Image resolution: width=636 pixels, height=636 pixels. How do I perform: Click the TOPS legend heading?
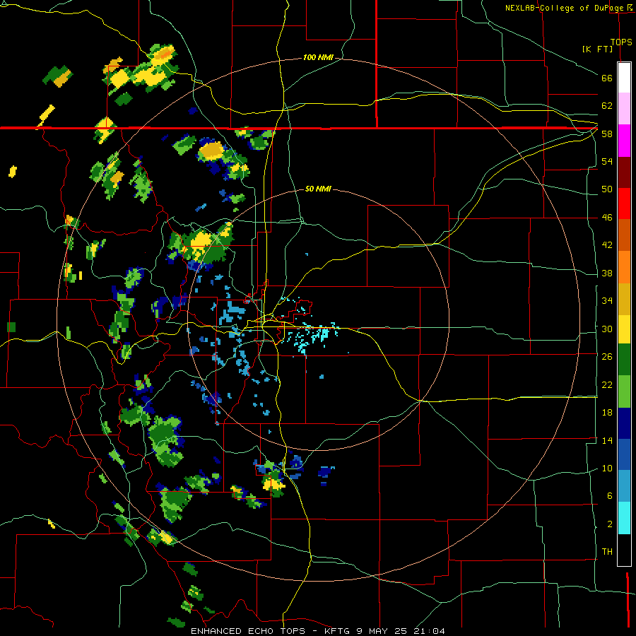click(x=621, y=42)
